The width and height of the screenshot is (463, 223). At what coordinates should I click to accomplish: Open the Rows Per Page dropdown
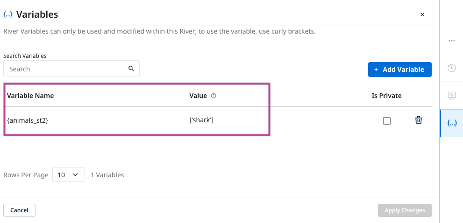(68, 175)
